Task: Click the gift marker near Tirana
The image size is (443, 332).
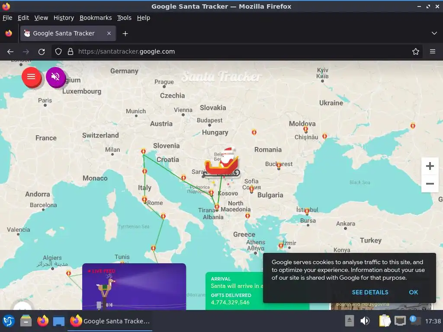Action: click(217, 207)
